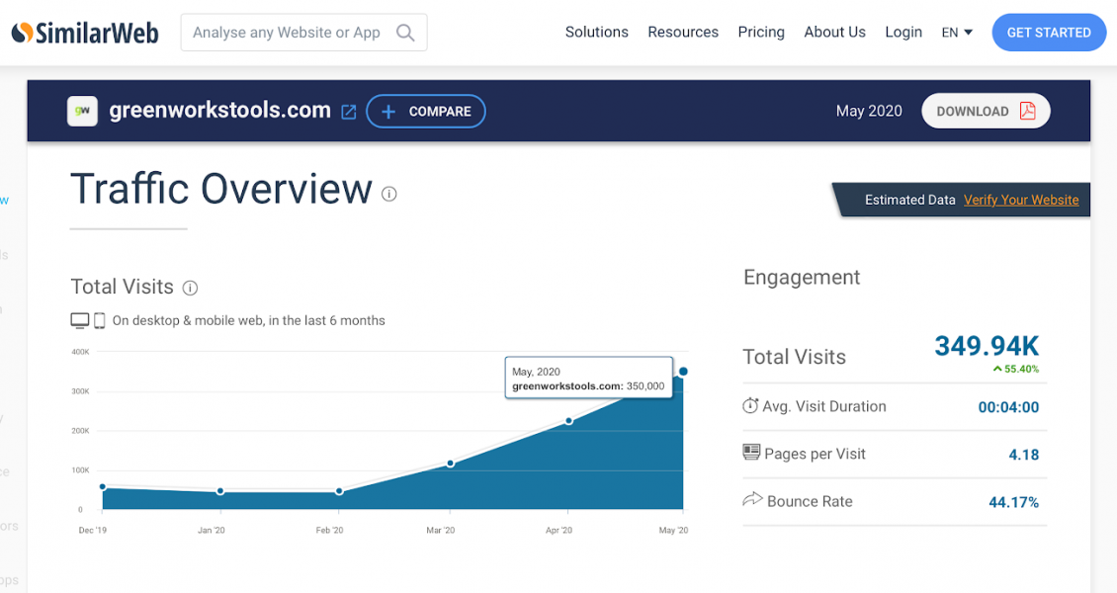Open the Solutions menu
The width and height of the screenshot is (1117, 593).
coord(597,32)
